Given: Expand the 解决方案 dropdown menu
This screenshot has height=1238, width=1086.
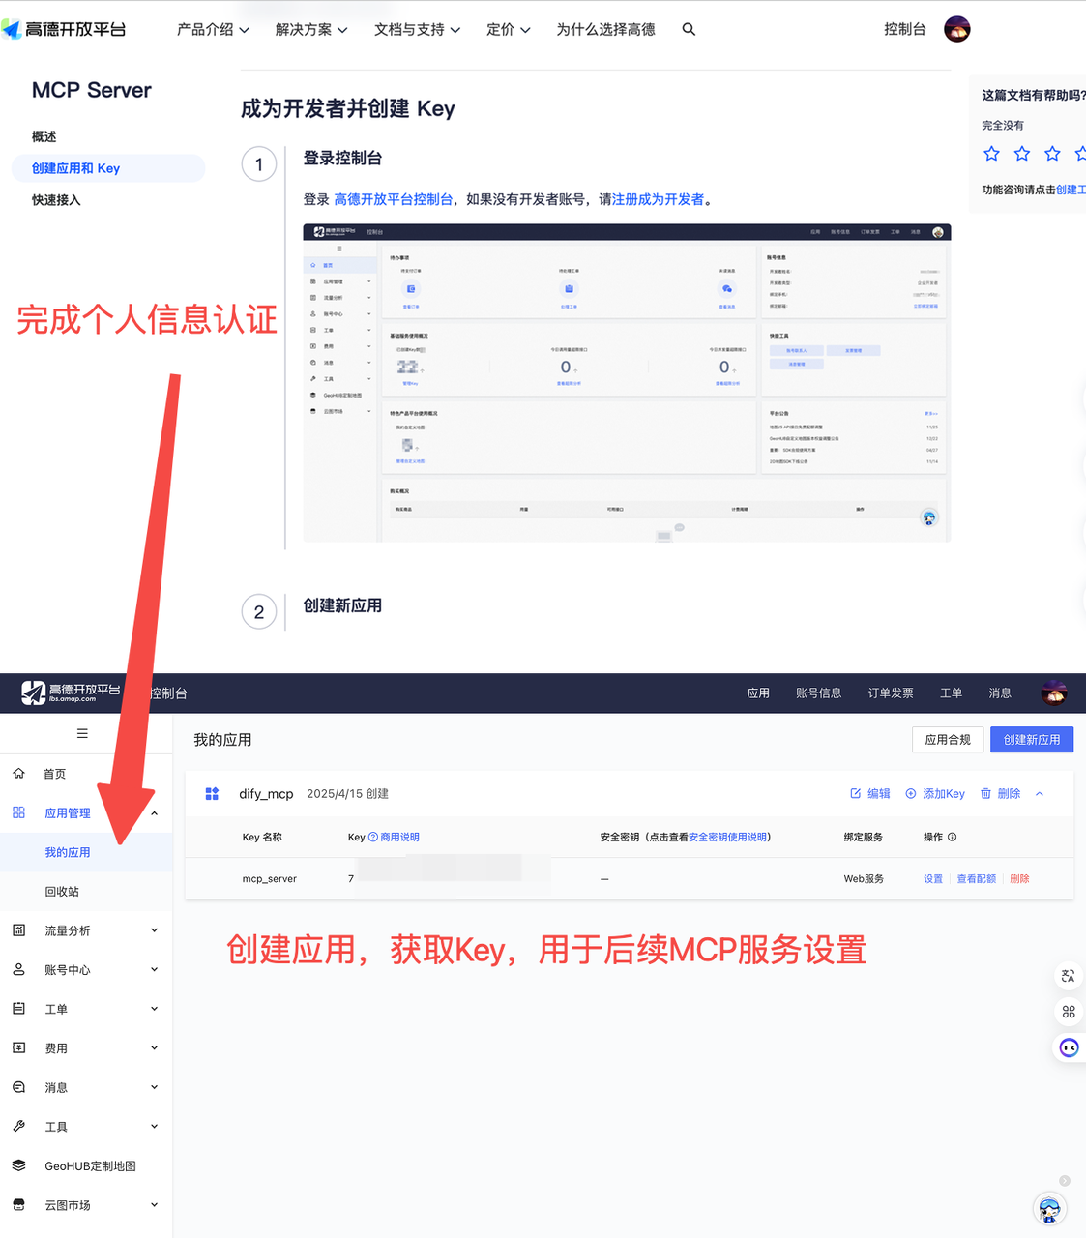Looking at the screenshot, I should pyautogui.click(x=311, y=30).
